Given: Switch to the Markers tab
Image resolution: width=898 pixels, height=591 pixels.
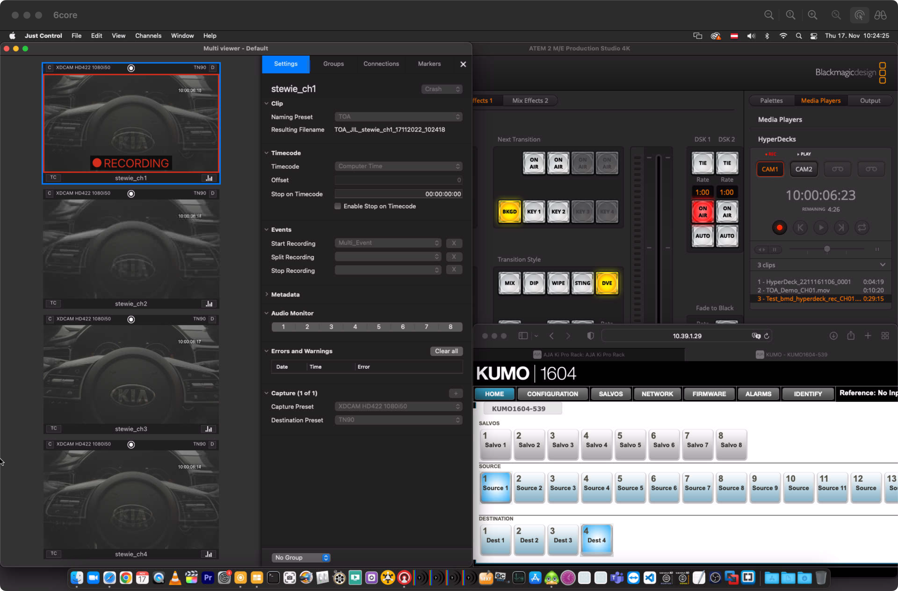Looking at the screenshot, I should tap(429, 64).
